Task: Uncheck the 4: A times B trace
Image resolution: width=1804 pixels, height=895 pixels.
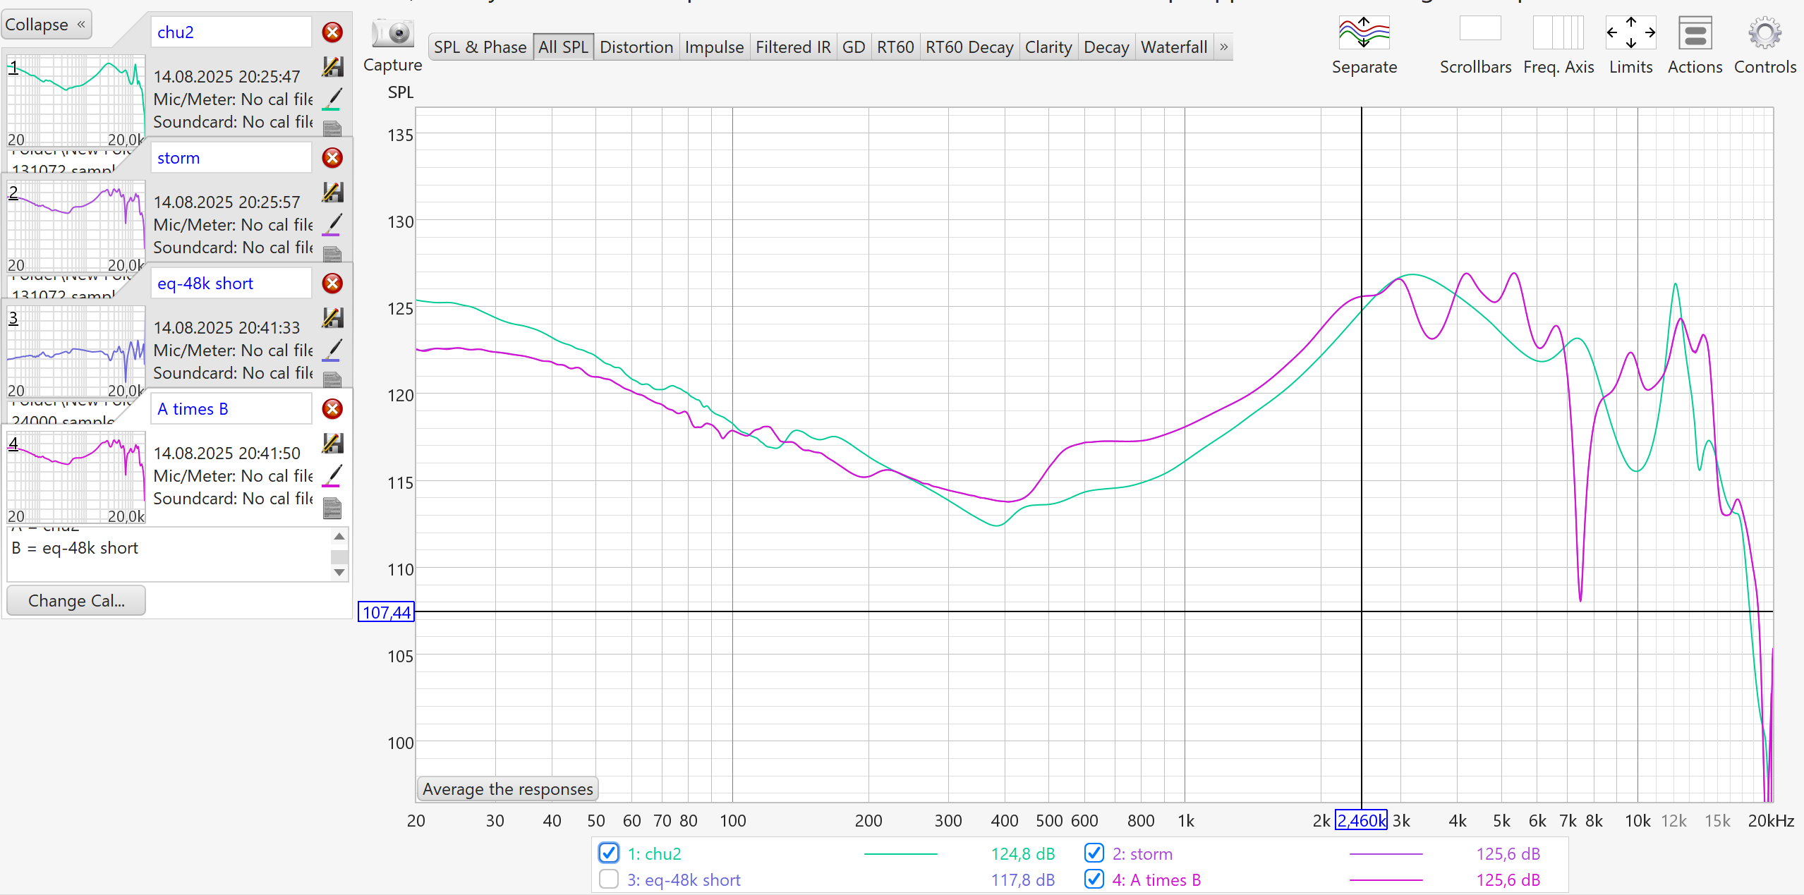Action: coord(1094,879)
